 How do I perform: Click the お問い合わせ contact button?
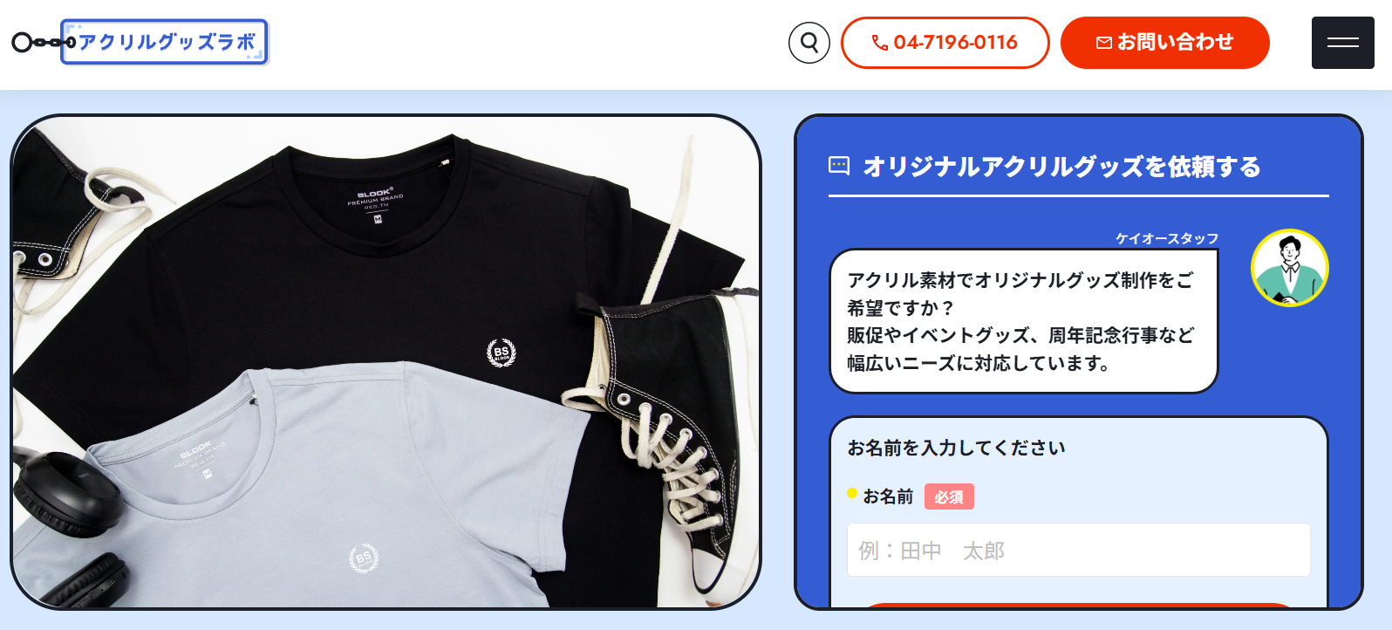coord(1164,42)
